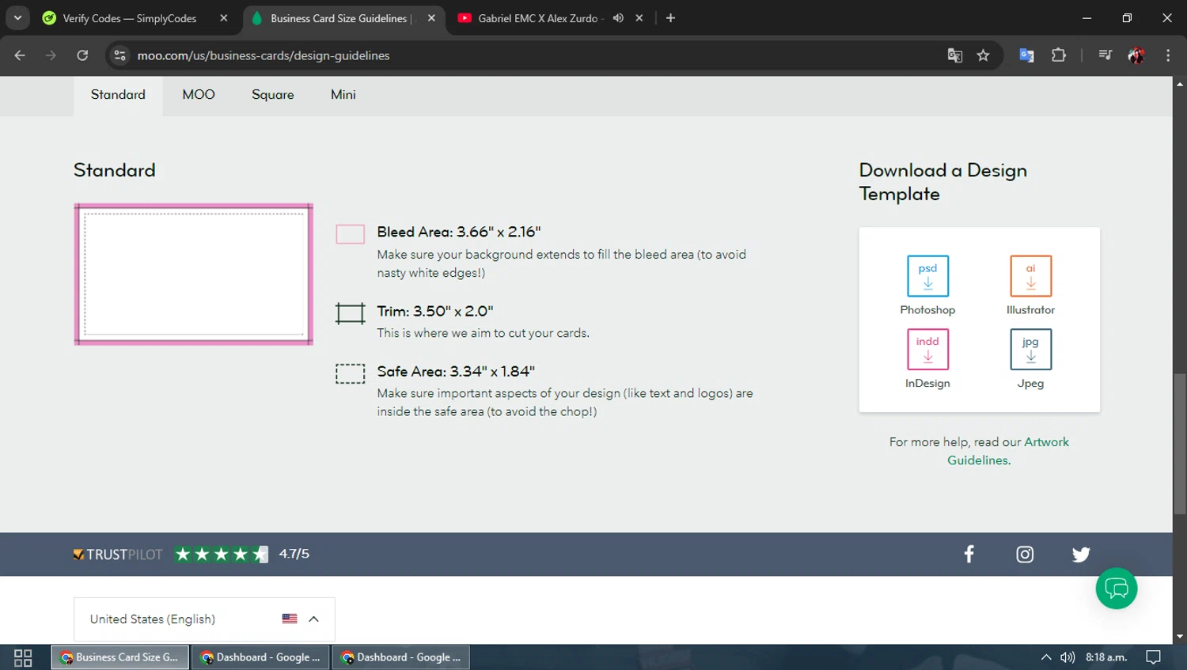The image size is (1187, 670).
Task: Mute the Gabriel EMC tab audio
Action: (x=618, y=18)
